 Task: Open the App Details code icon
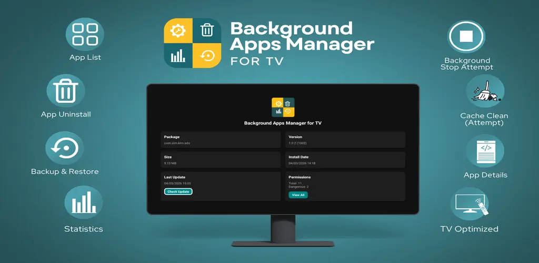(485, 151)
